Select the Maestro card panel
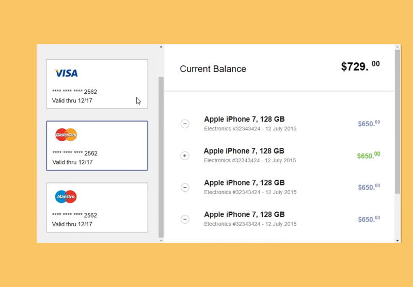The width and height of the screenshot is (413, 287). click(x=97, y=207)
